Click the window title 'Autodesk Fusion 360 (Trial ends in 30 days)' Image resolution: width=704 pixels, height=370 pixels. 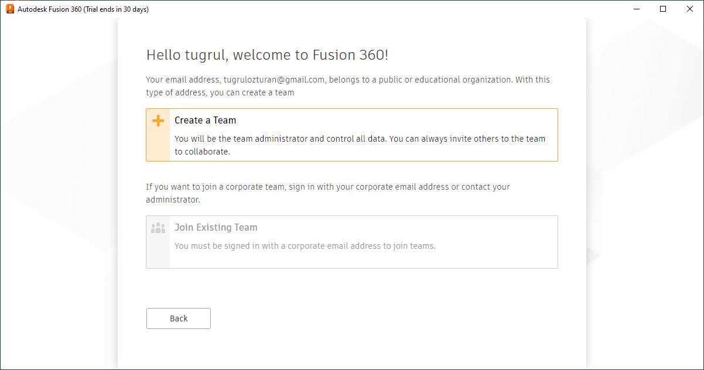click(x=83, y=9)
